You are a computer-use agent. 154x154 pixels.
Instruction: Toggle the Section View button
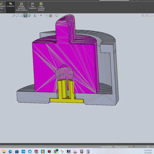(25, 16)
